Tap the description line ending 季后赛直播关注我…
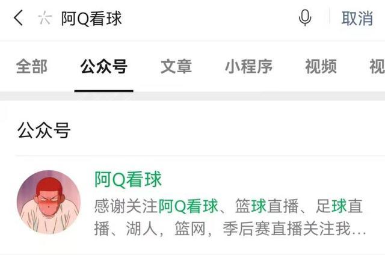385x255 pixels. (x=230, y=229)
